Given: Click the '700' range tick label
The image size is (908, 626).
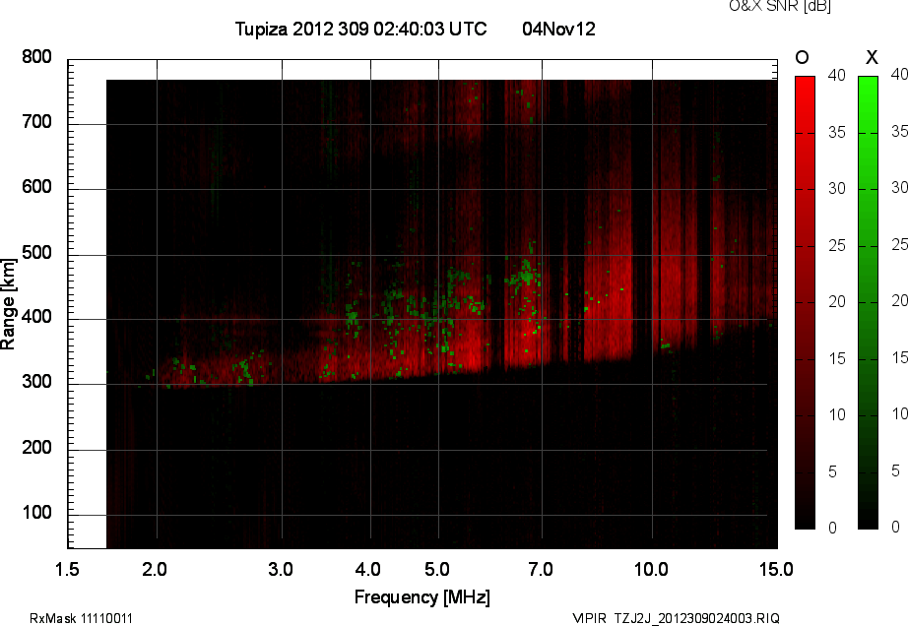Looking at the screenshot, I should 36,122.
